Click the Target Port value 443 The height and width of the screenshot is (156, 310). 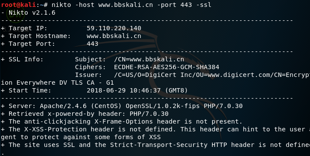point(92,44)
